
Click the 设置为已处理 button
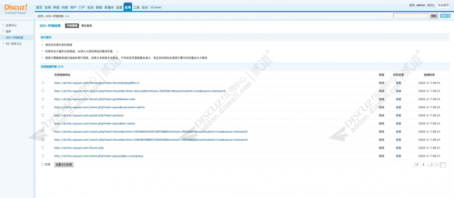point(64,165)
